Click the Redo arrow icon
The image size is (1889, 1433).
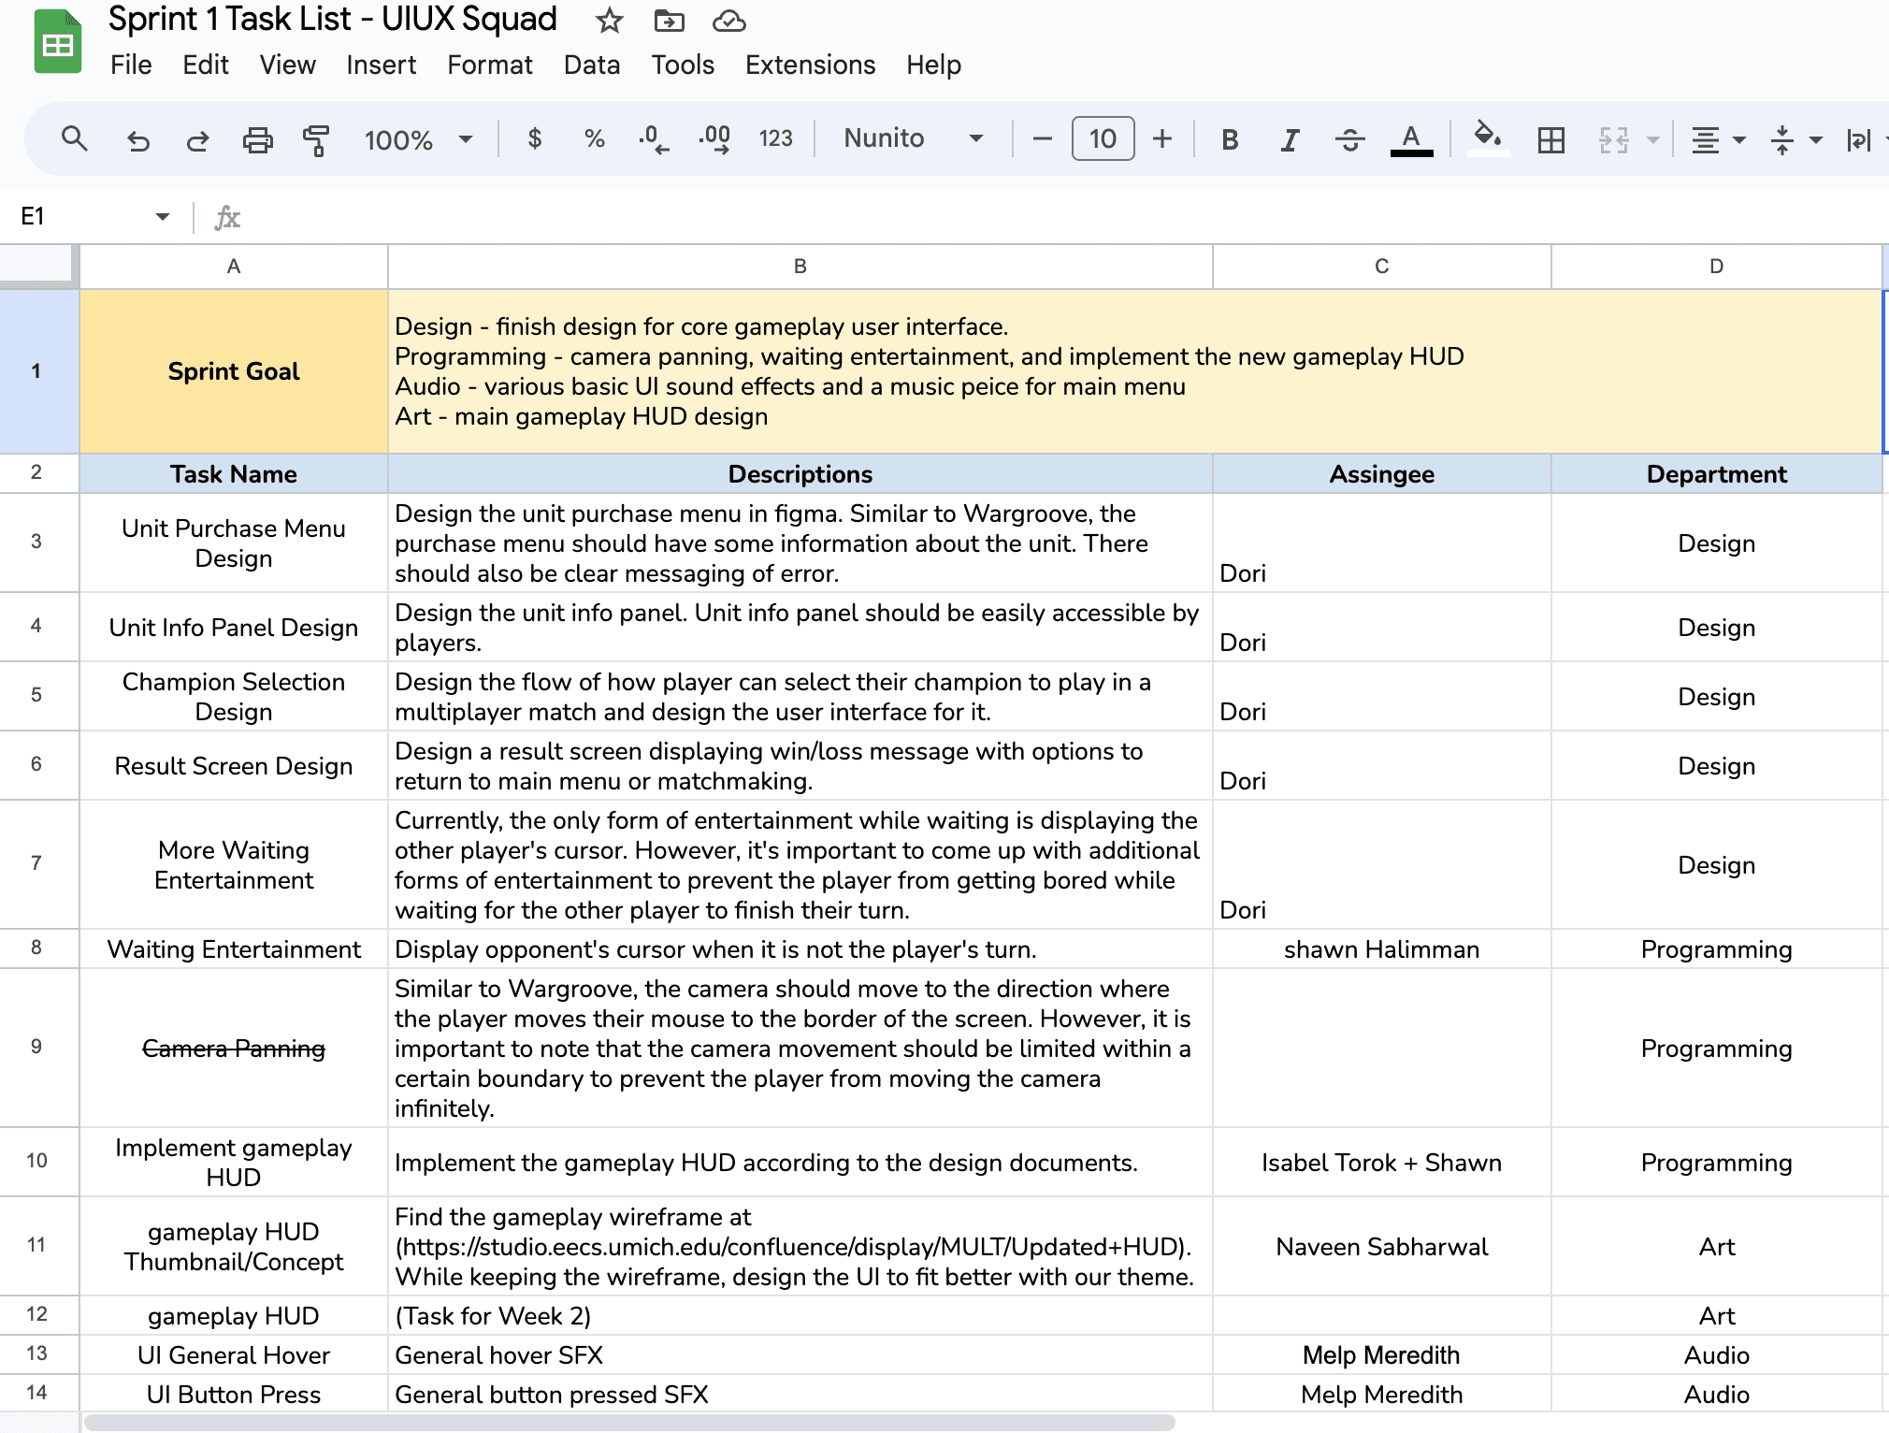coord(197,139)
